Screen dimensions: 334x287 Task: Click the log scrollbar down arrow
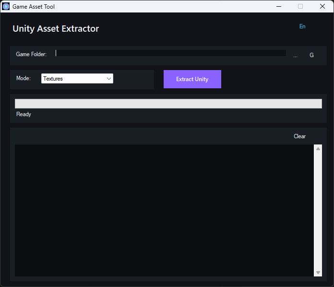318,272
